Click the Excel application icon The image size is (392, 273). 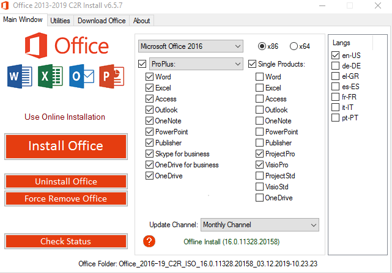click(51, 76)
